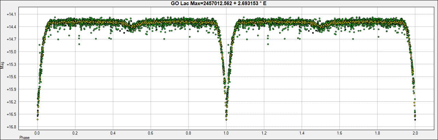Image resolution: width=438 pixels, height=140 pixels.
Task: Click the +16.8 magnitude tick label
Action: 12,127
